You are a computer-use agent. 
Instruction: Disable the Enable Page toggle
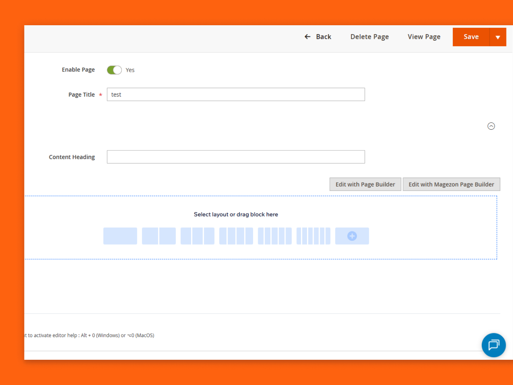114,70
